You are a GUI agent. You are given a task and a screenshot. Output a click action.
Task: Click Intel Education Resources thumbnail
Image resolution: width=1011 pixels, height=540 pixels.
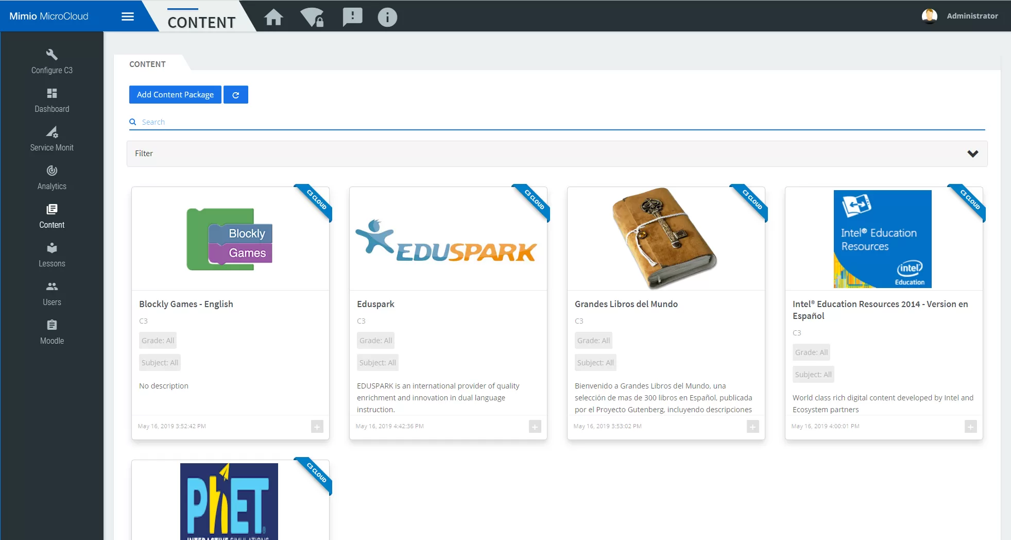click(x=883, y=239)
